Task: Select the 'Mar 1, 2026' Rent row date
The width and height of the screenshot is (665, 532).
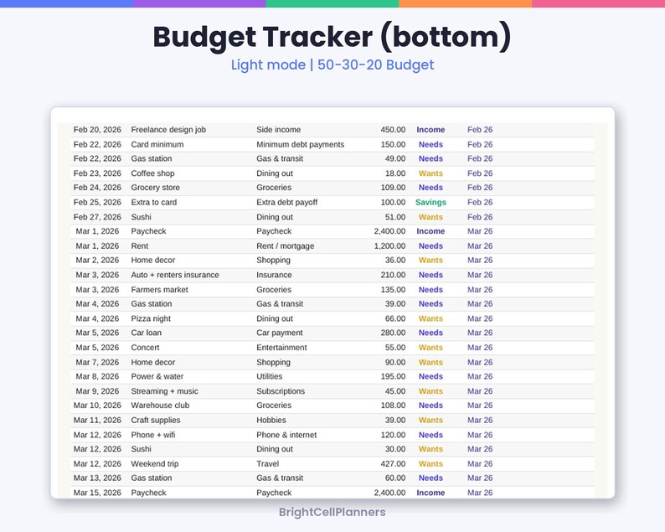Action: 97,246
